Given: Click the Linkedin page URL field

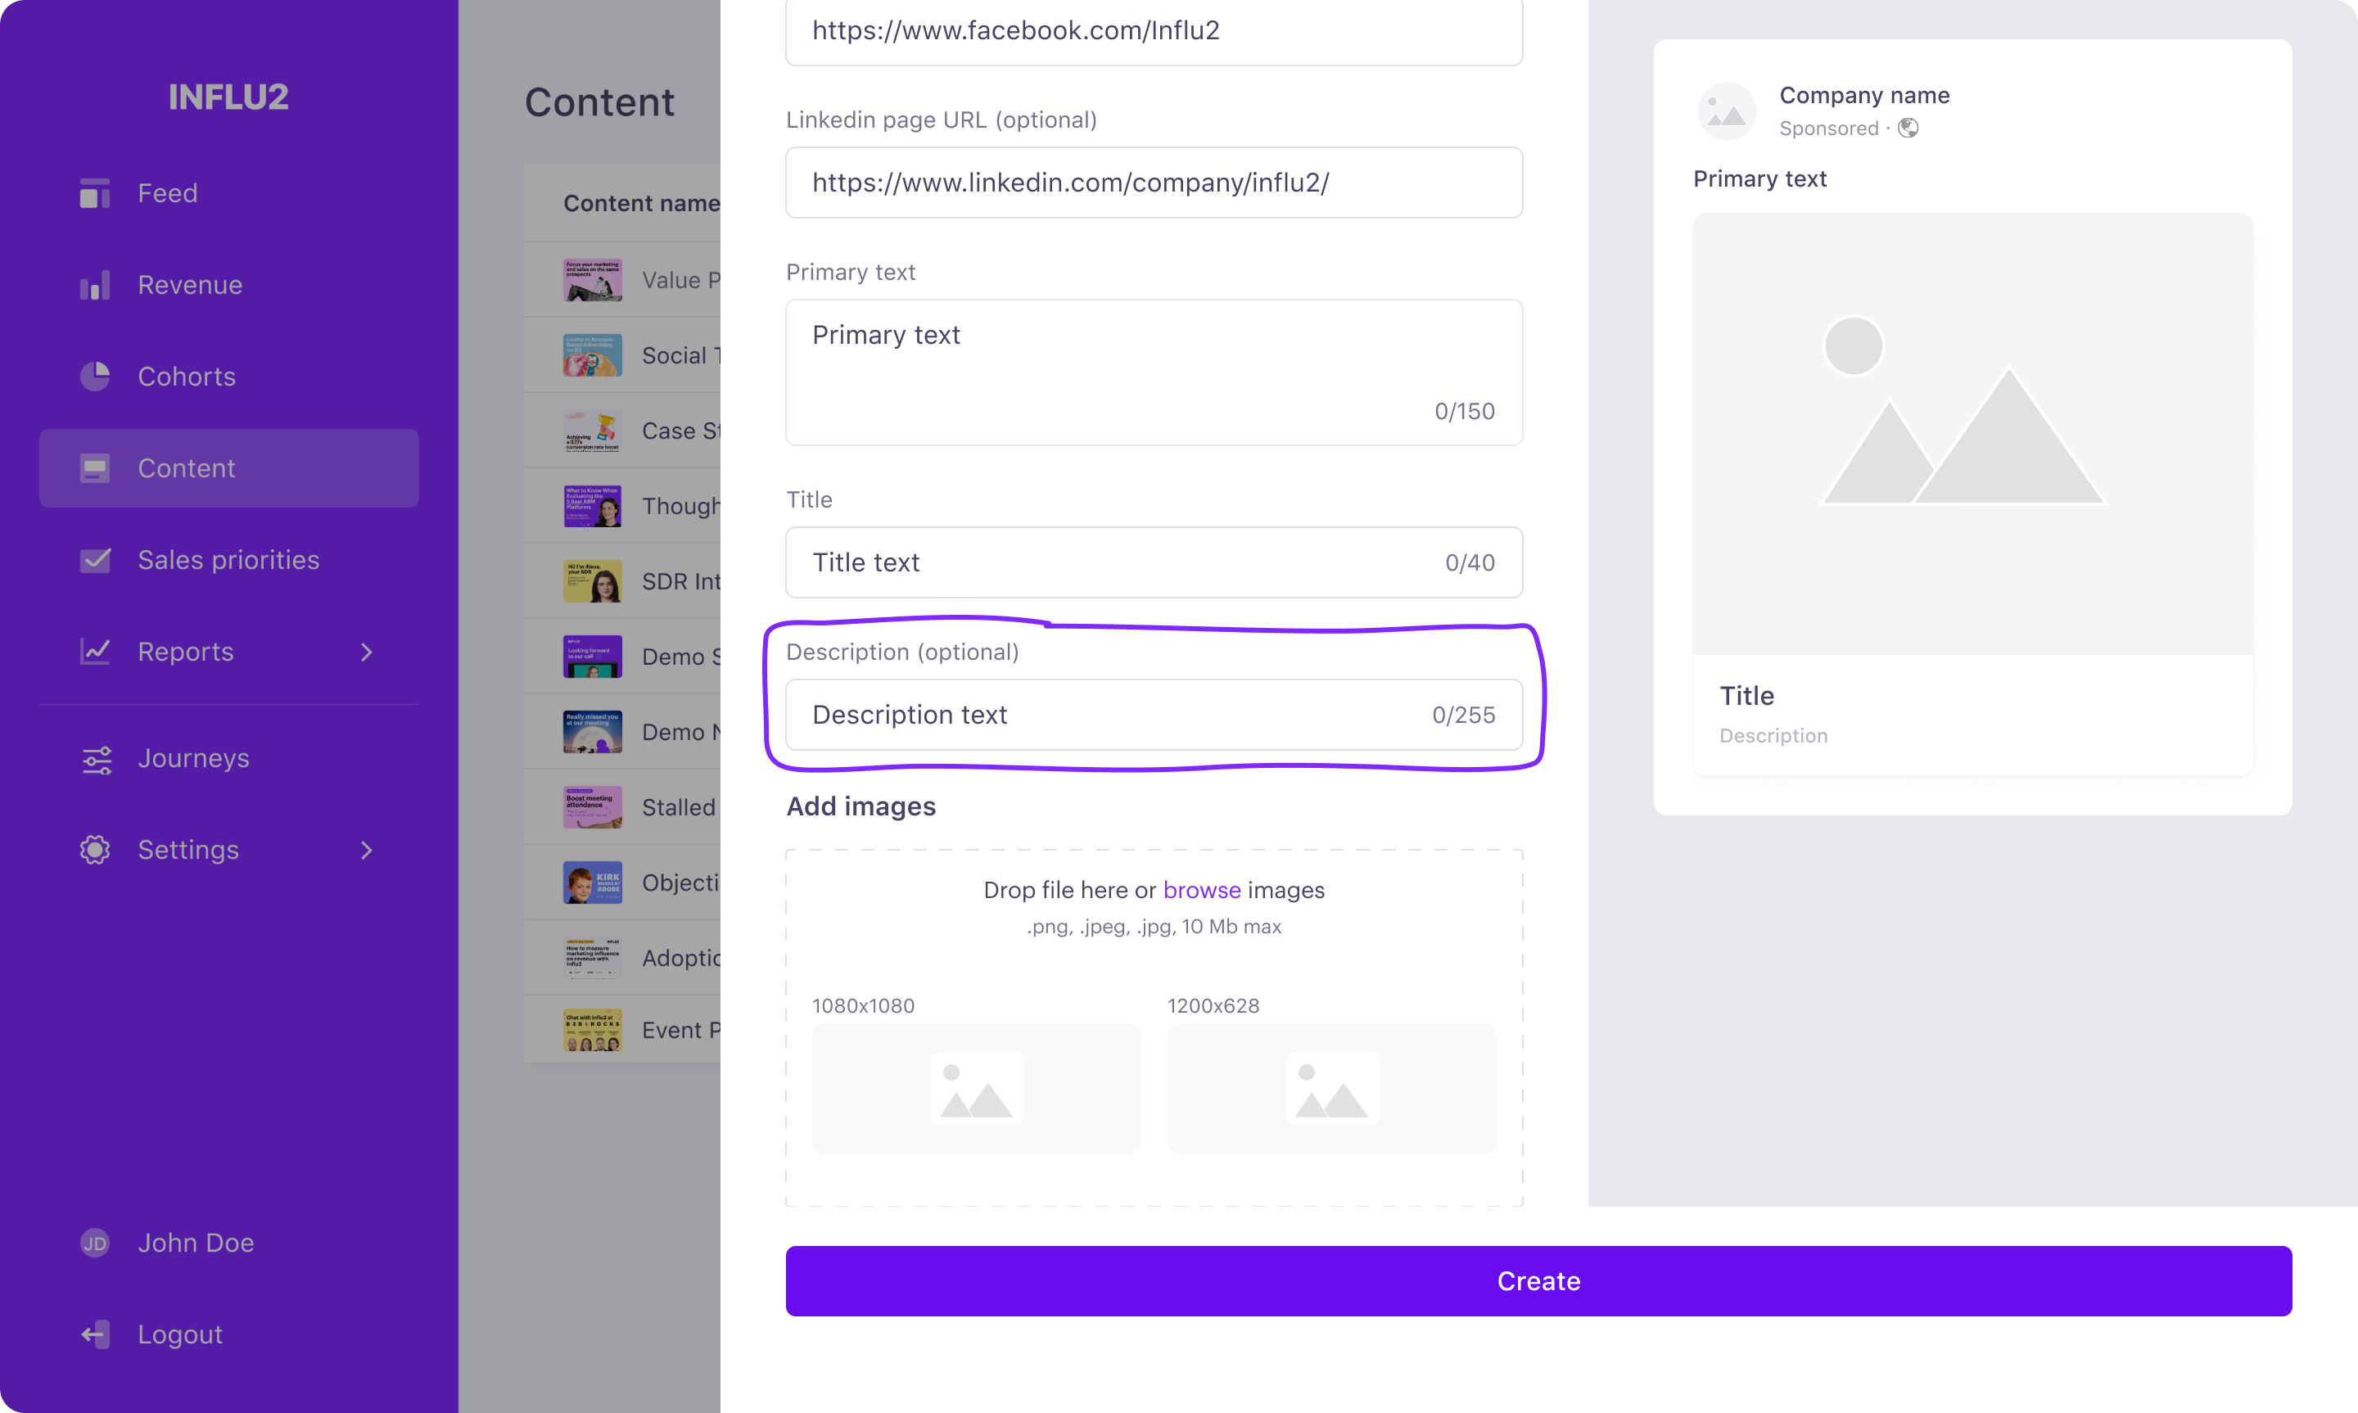Looking at the screenshot, I should [x=1153, y=182].
